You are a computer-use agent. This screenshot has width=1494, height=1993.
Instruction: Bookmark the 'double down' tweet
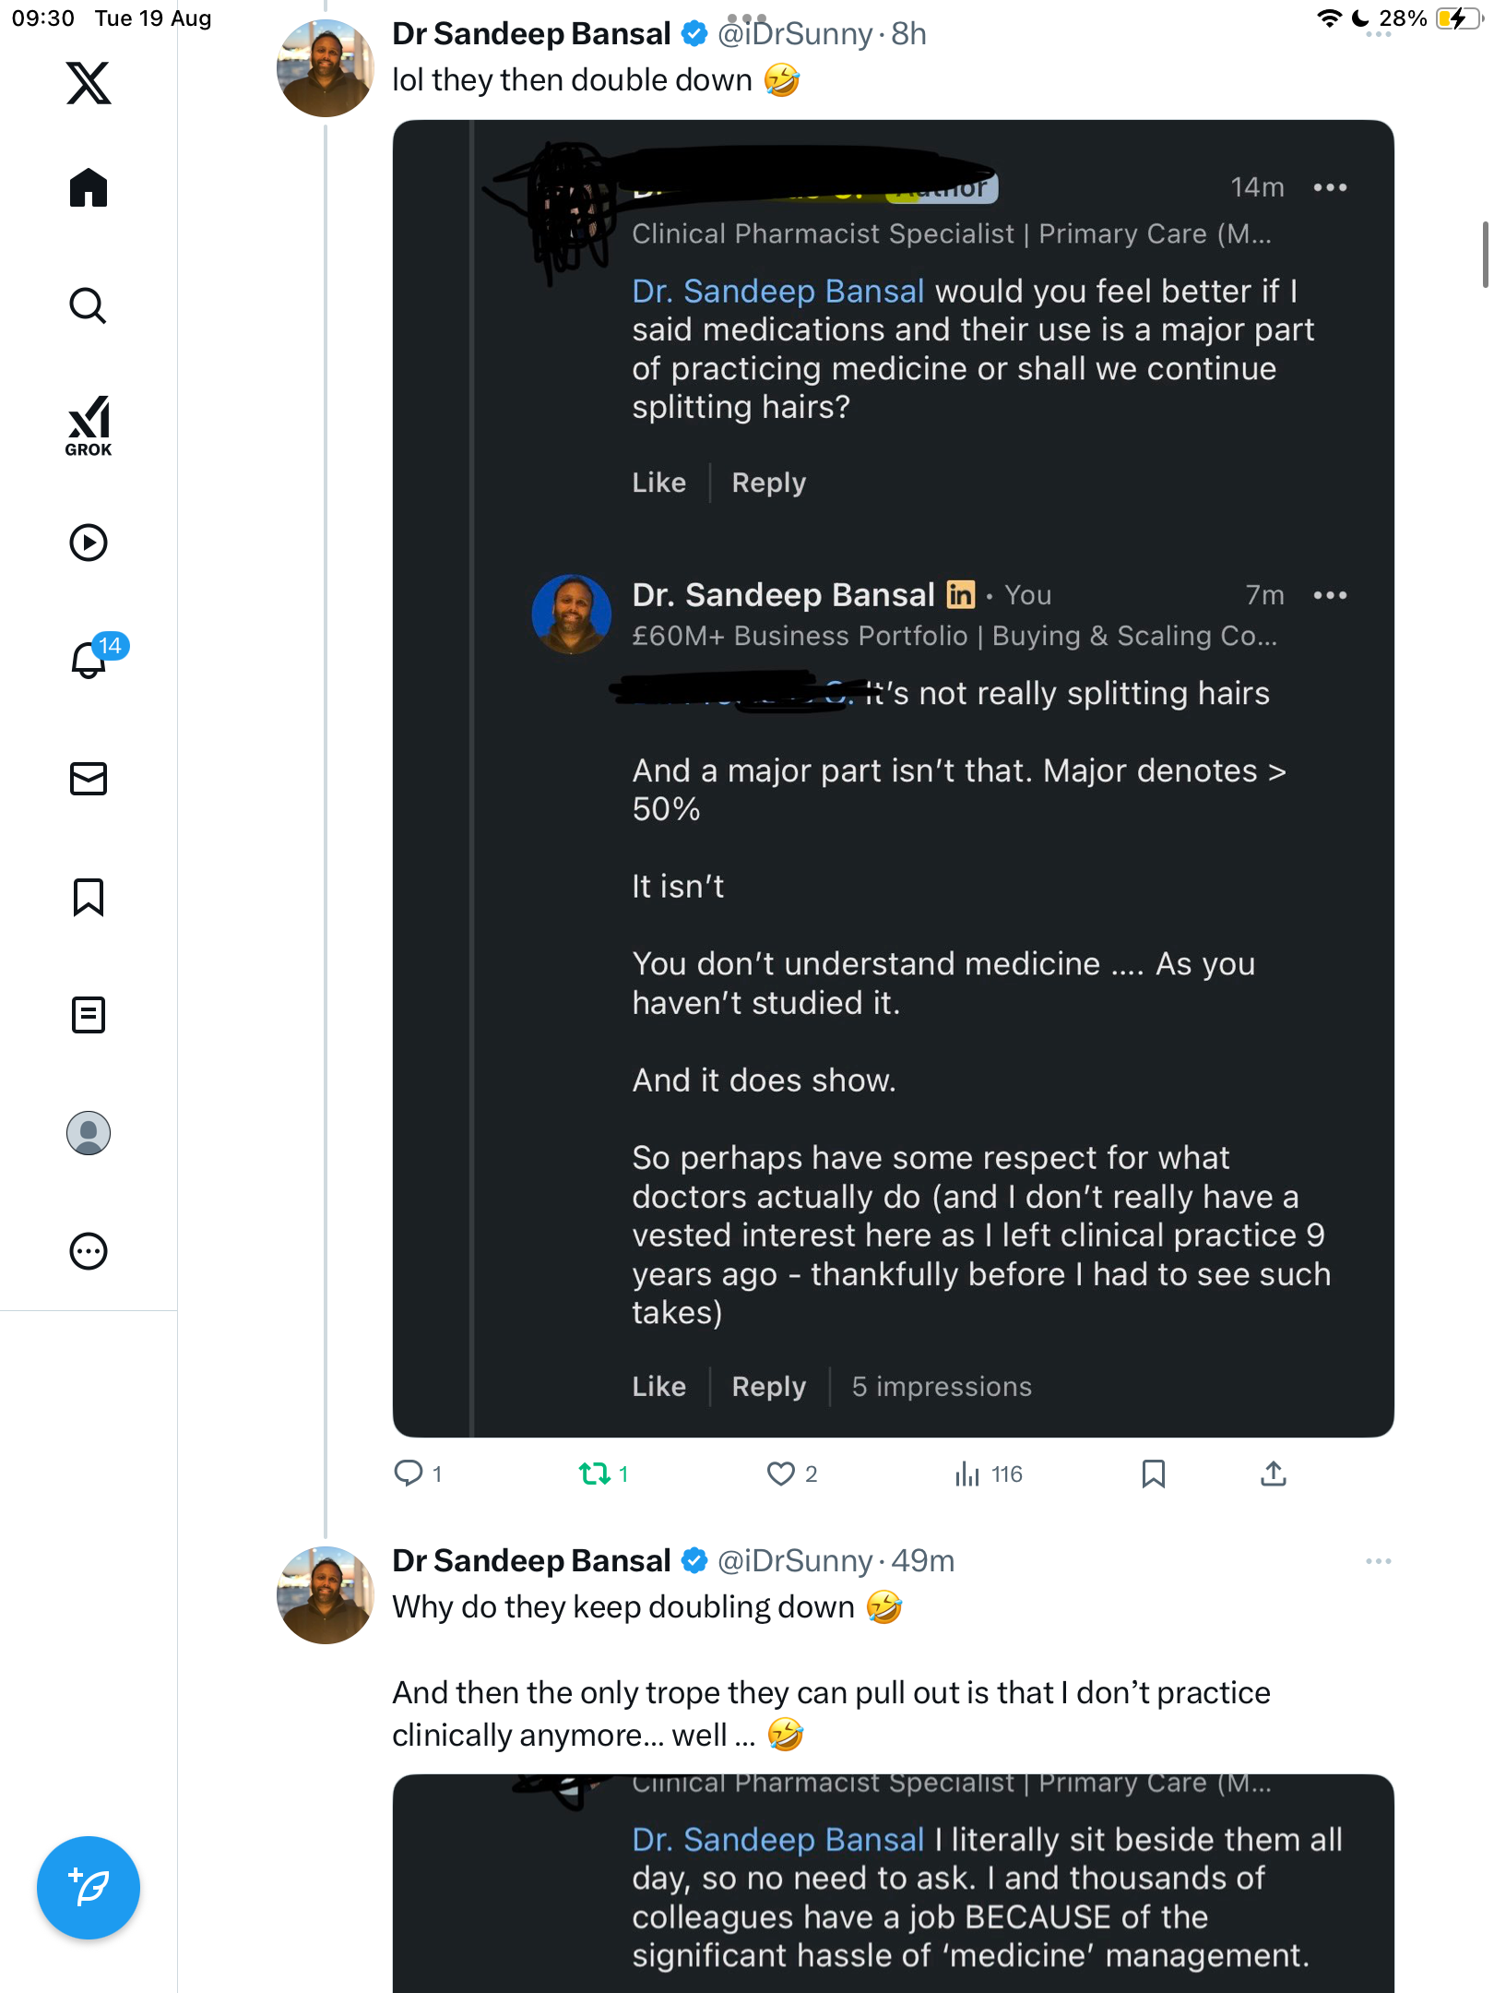[x=1153, y=1474]
